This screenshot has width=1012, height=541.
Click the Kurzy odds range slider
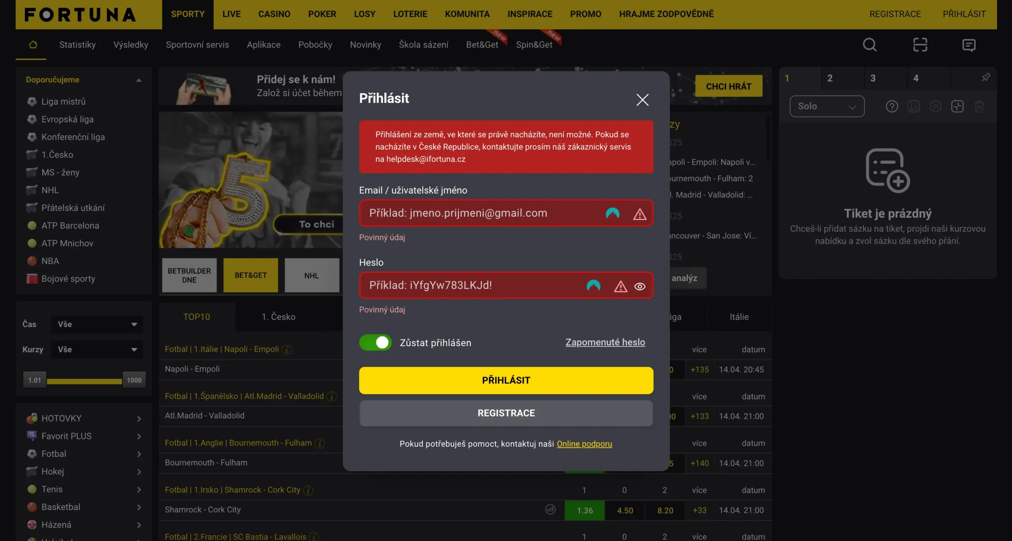point(84,381)
